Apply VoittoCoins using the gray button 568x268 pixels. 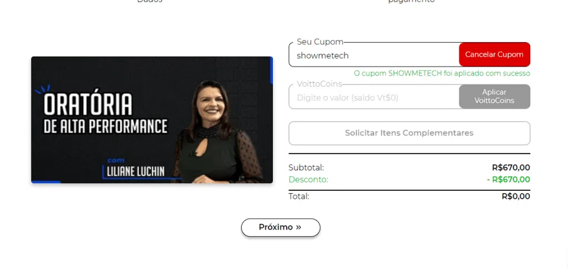coord(494,97)
